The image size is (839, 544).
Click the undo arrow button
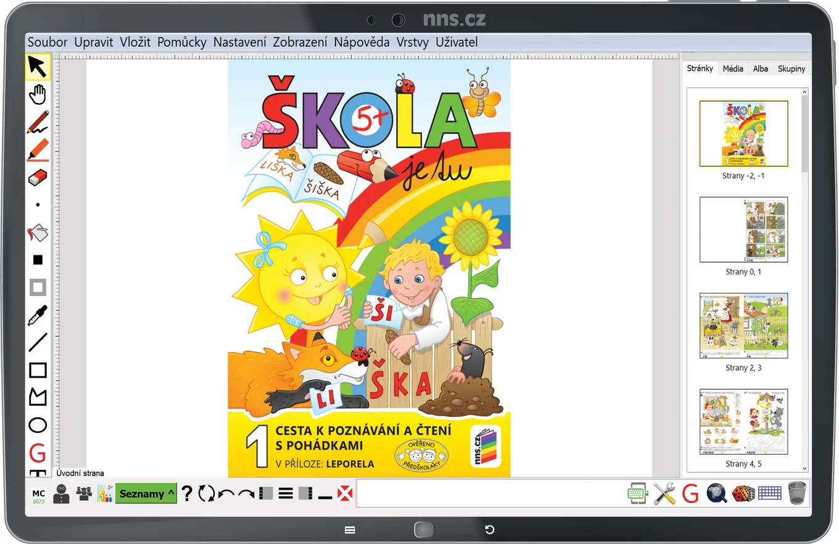[x=226, y=493]
